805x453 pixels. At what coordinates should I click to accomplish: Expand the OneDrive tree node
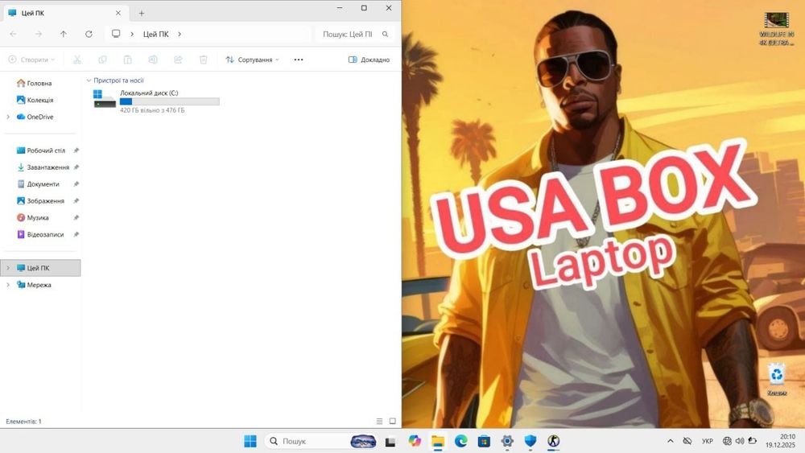tap(8, 117)
